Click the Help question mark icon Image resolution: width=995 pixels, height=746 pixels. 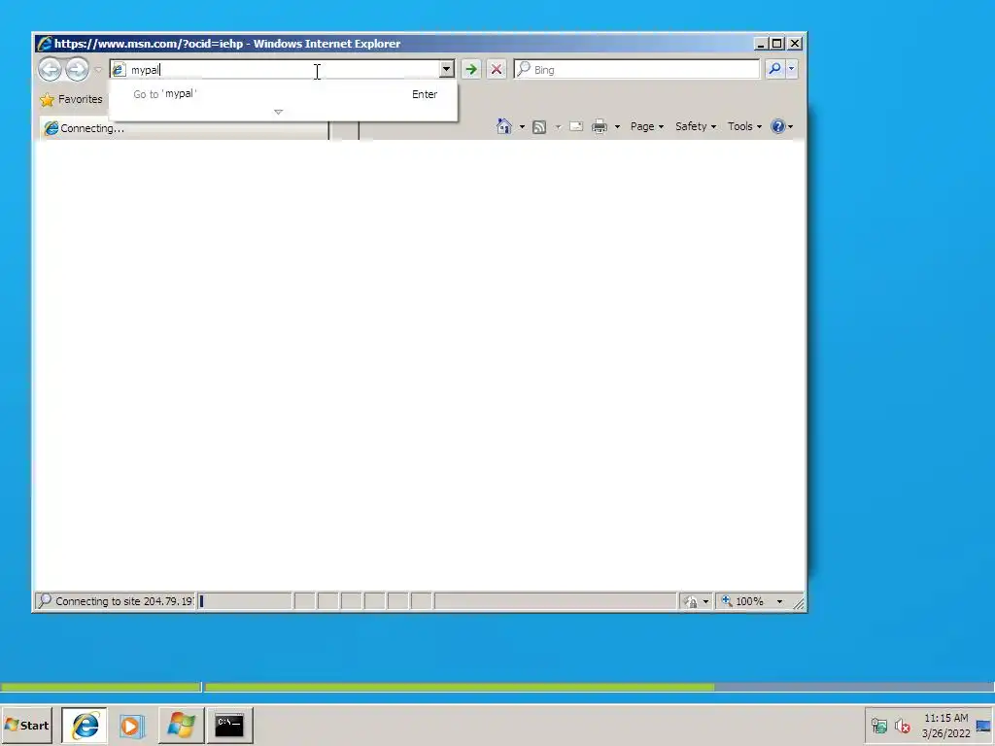[778, 126]
